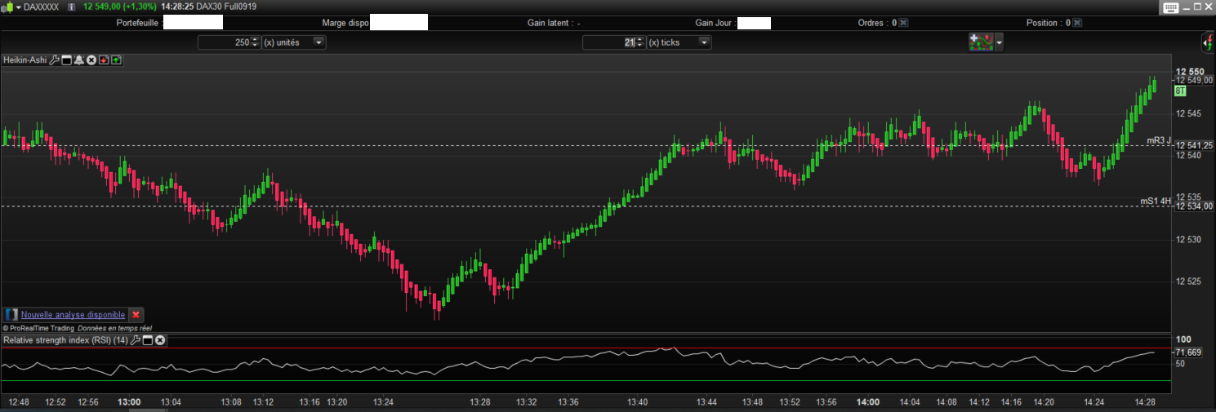Click the info icon next to DAXXXXX
The width and height of the screenshot is (1216, 412).
pyautogui.click(x=73, y=7)
